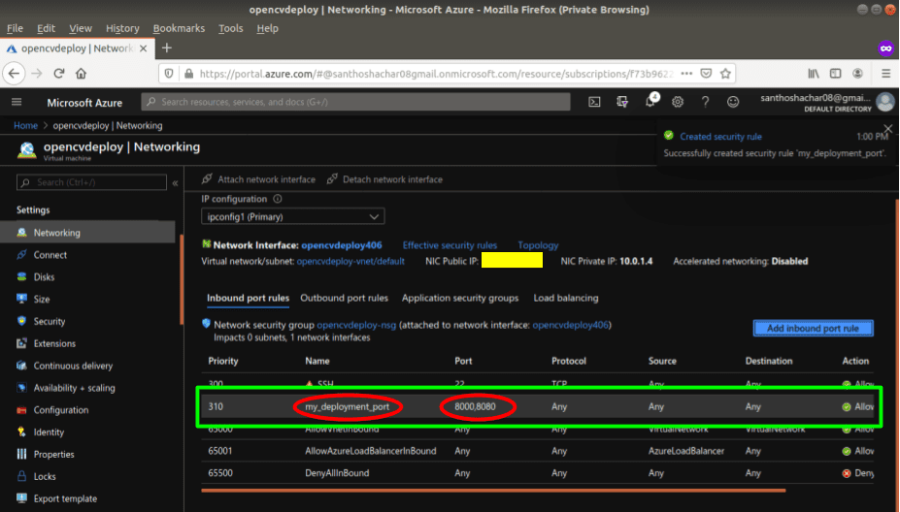This screenshot has width=900, height=512.
Task: Toggle Firefox sidebar icon
Action: [x=835, y=74]
